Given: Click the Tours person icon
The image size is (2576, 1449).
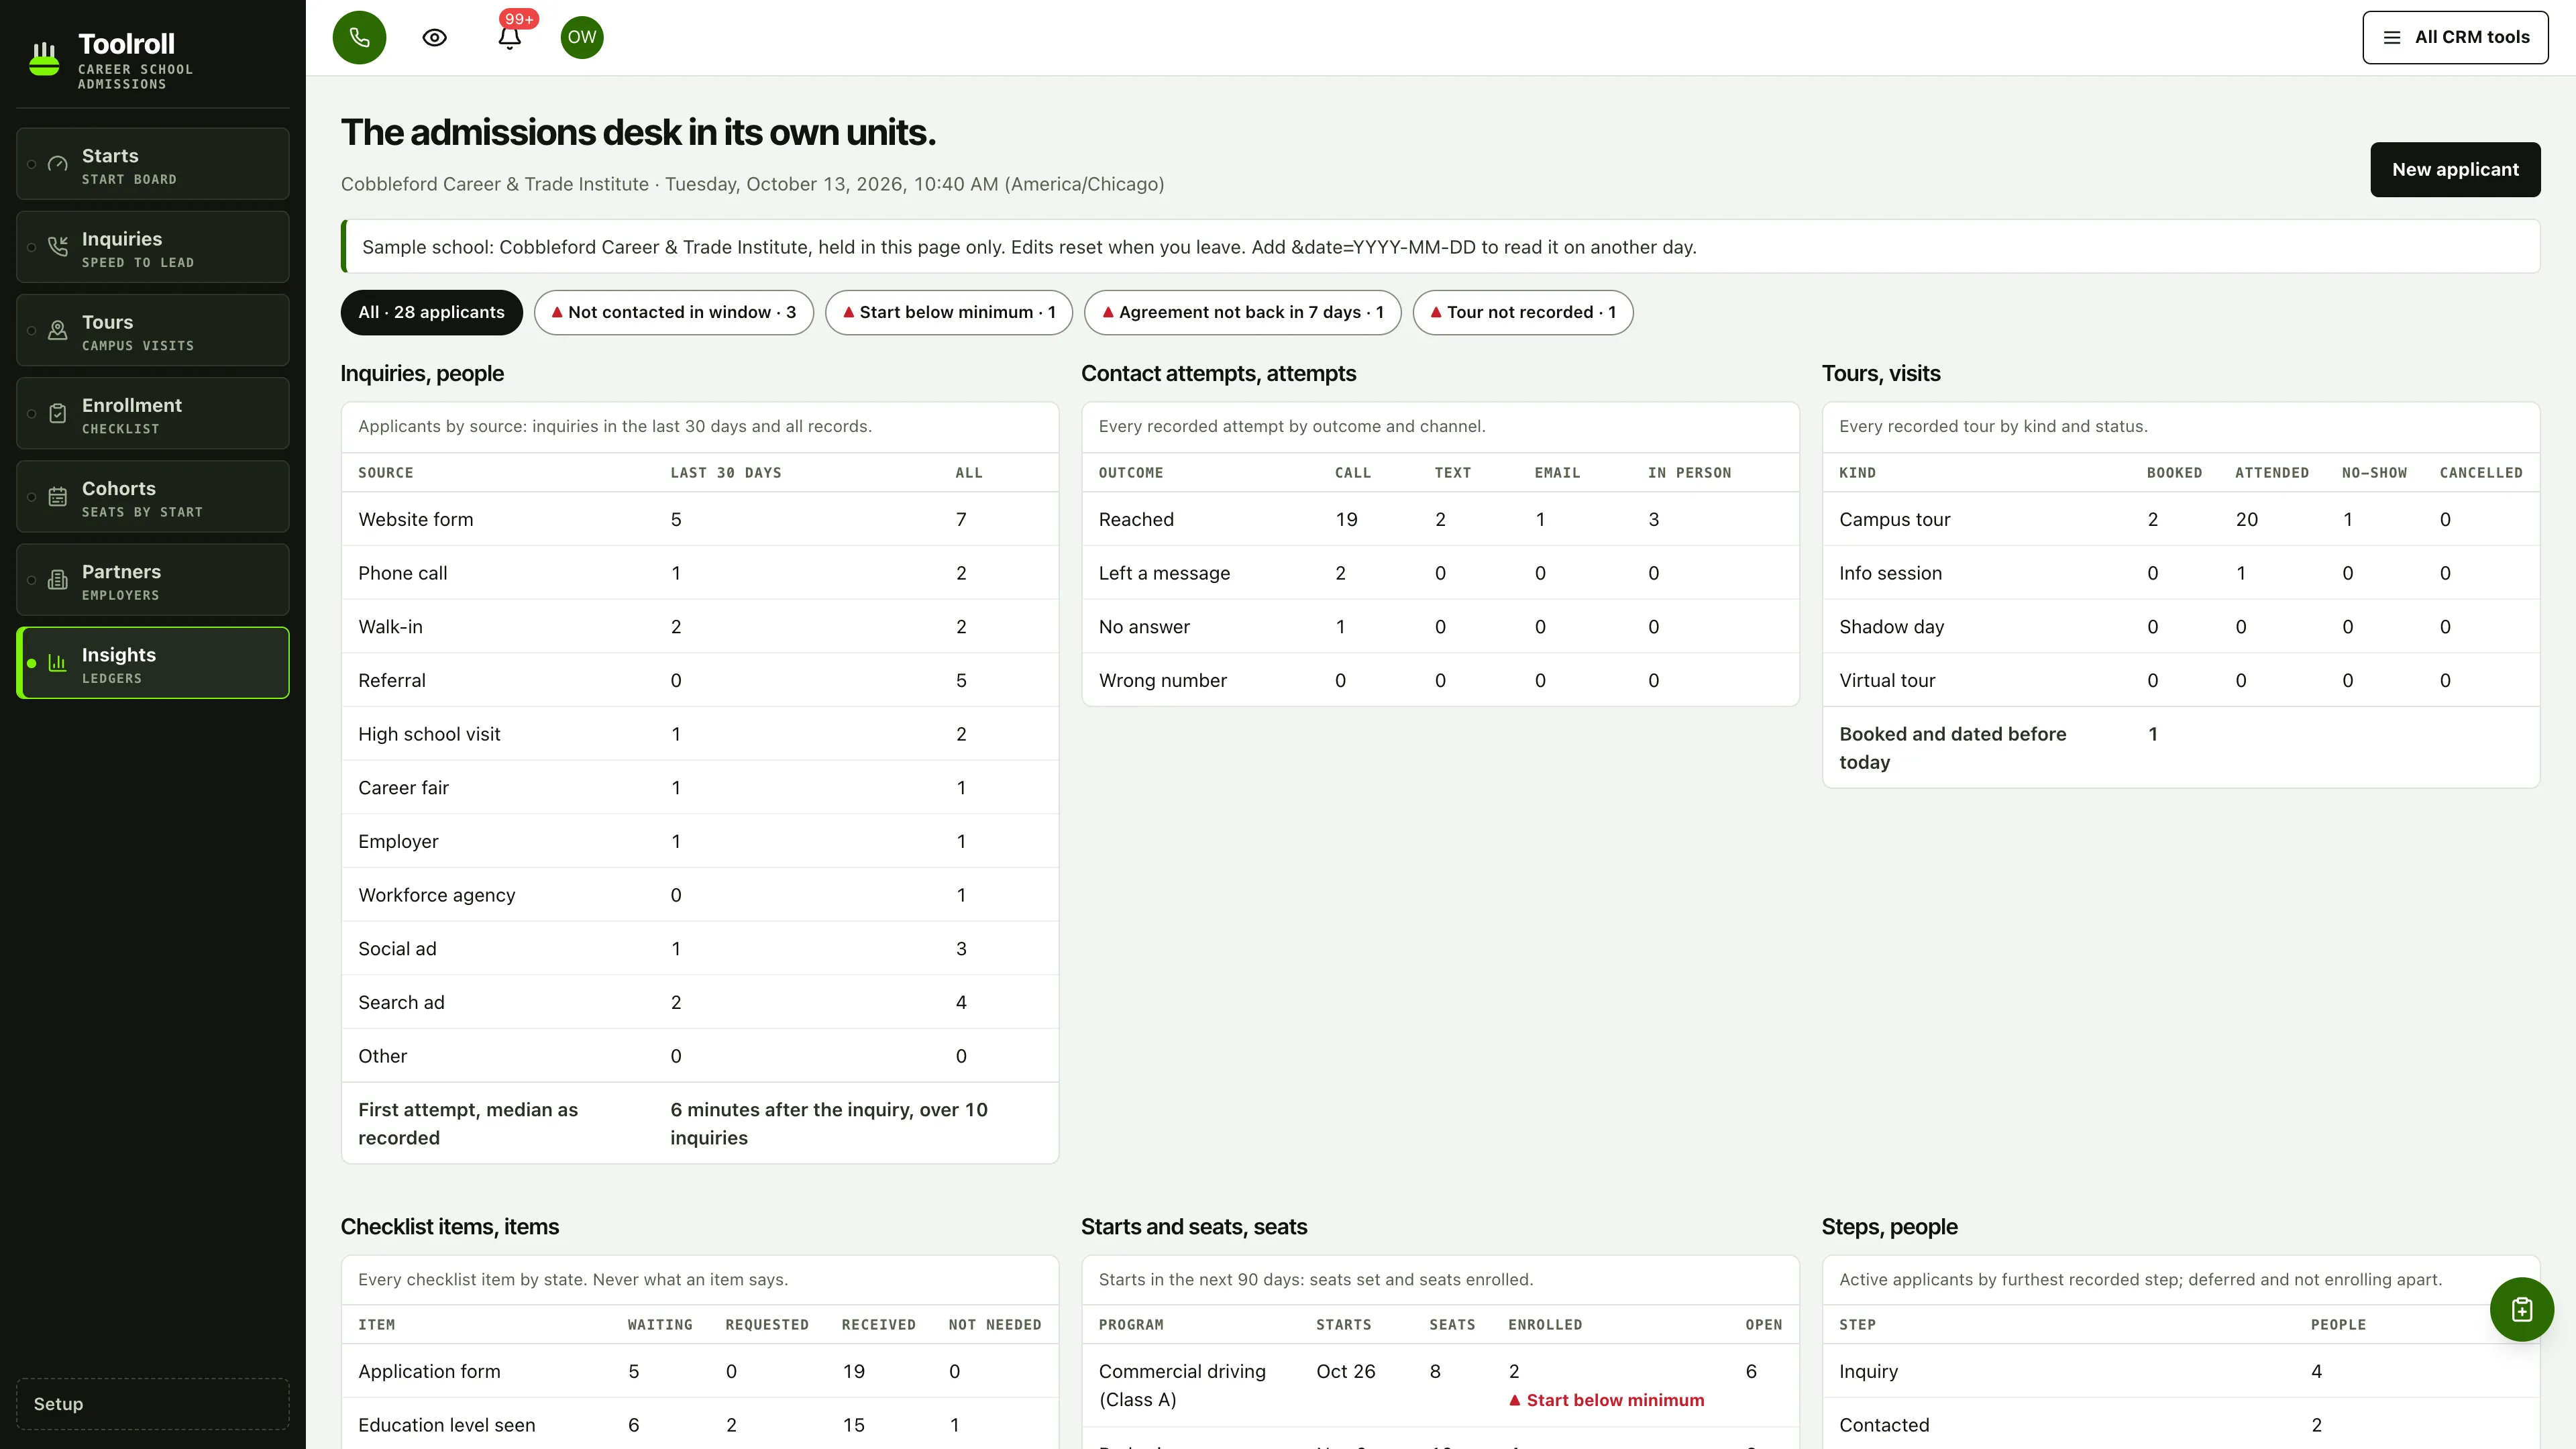Looking at the screenshot, I should (58, 330).
